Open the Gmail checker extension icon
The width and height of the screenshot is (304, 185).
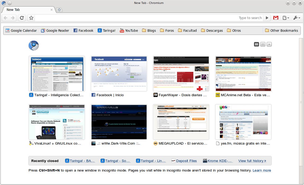click(276, 18)
